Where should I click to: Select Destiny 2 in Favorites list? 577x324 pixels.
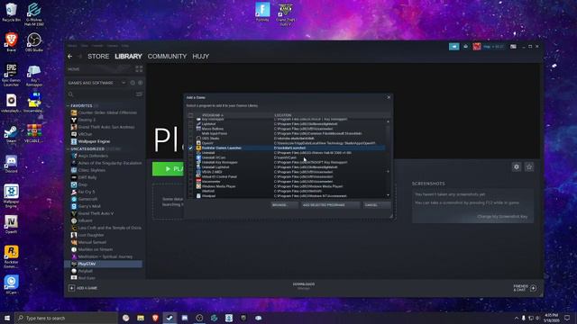tap(87, 120)
